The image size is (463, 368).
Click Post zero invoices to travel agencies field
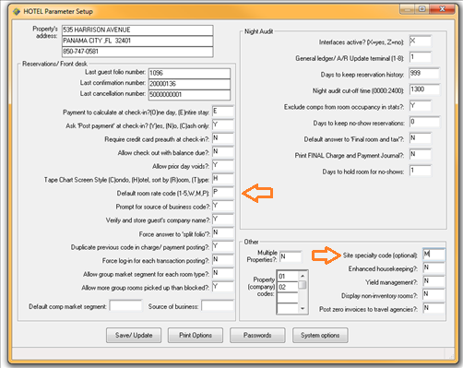[x=433, y=308]
